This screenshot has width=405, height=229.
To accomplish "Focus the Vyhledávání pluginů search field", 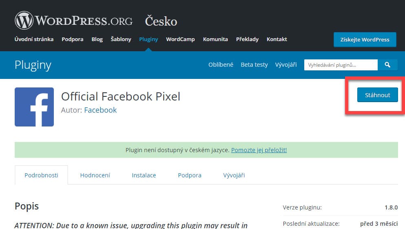I will [341, 65].
